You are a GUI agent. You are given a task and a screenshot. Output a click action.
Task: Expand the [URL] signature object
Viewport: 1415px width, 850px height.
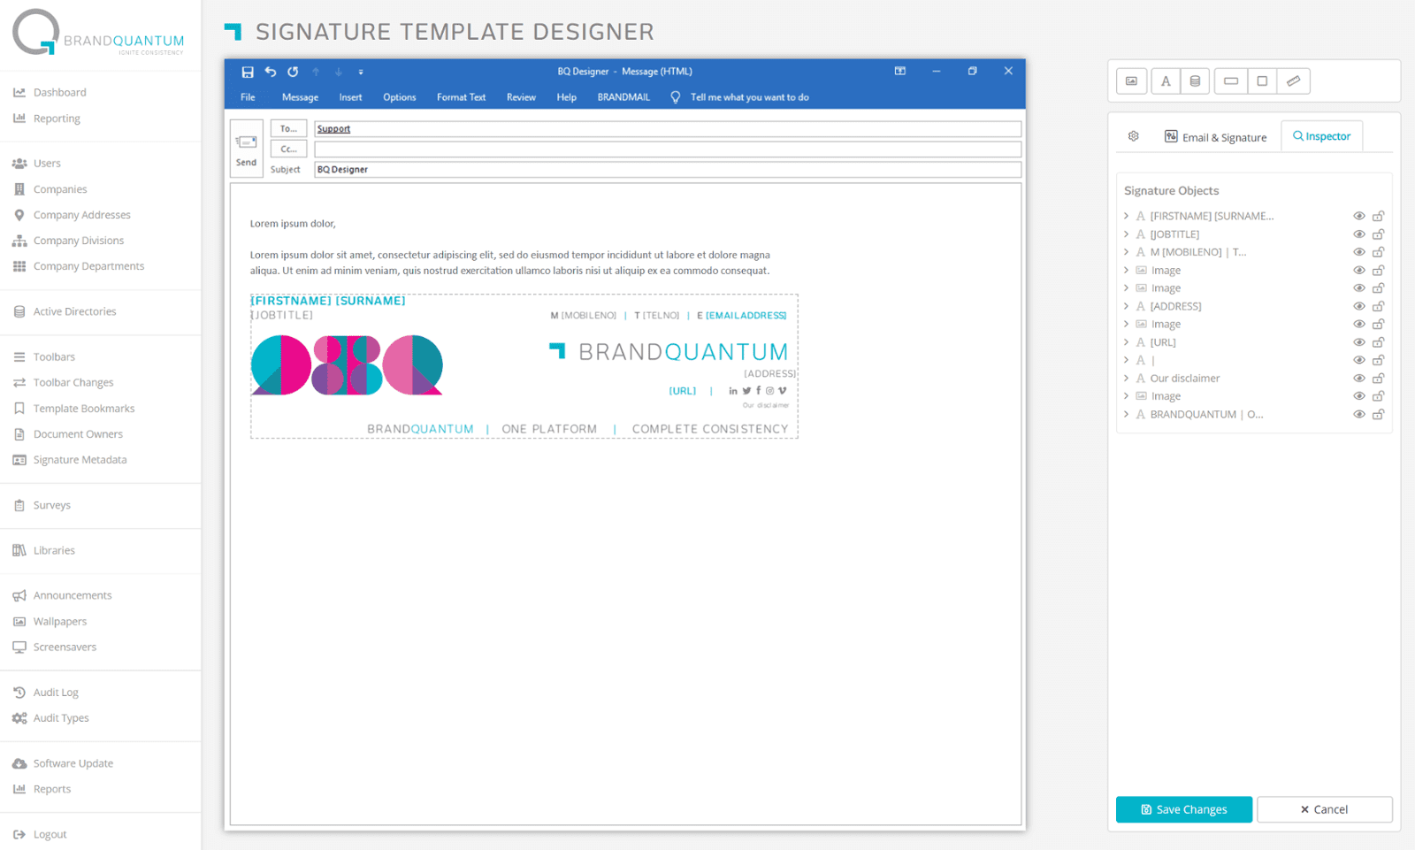pos(1125,341)
